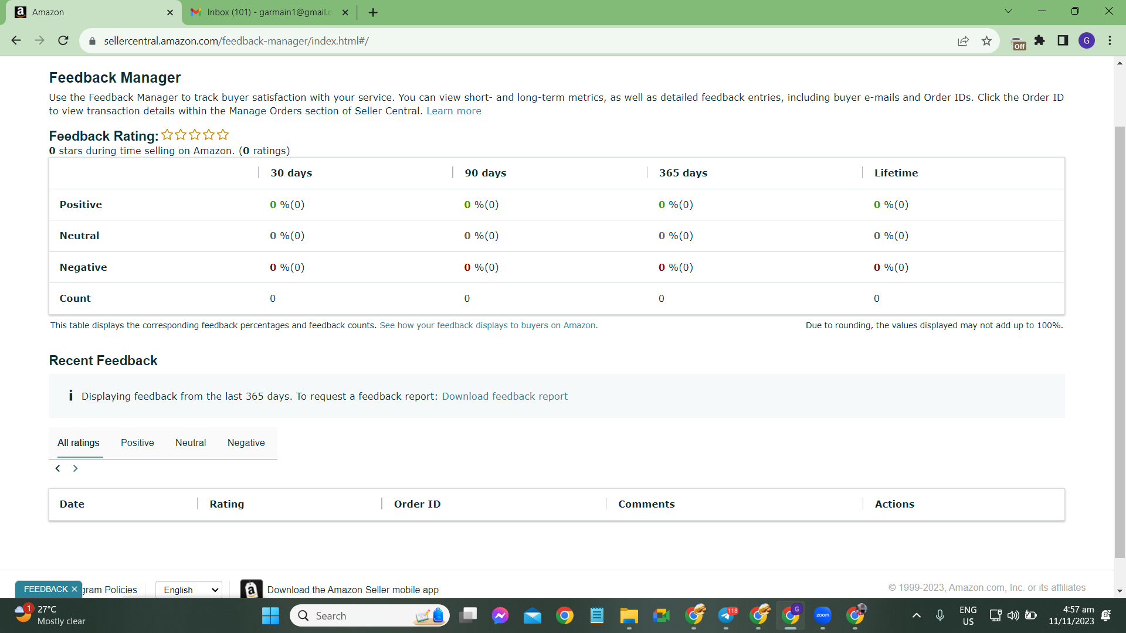Switch to the Negative feedback tab
Image resolution: width=1126 pixels, height=633 pixels.
pyautogui.click(x=246, y=443)
